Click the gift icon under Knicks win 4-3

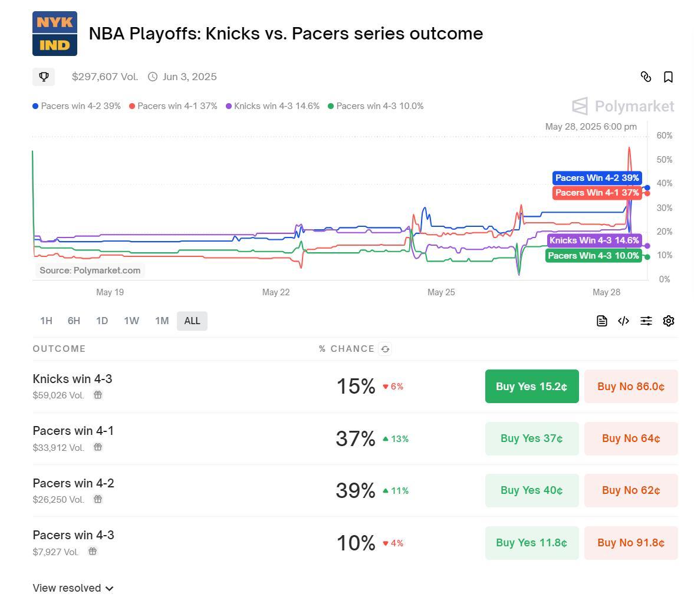98,395
